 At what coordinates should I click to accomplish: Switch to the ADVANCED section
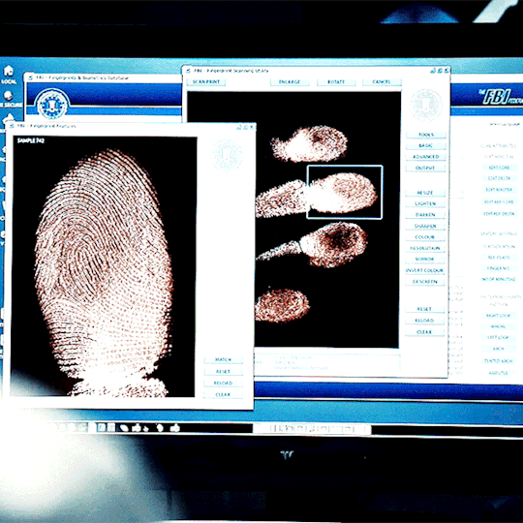coord(425,157)
